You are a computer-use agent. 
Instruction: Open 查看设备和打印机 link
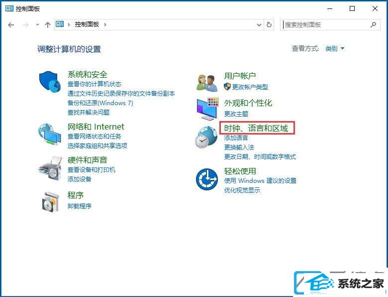(92, 169)
